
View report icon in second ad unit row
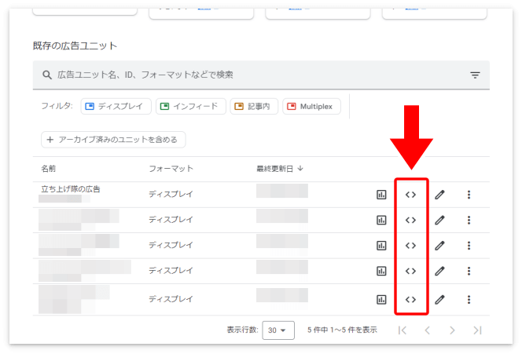tap(381, 220)
